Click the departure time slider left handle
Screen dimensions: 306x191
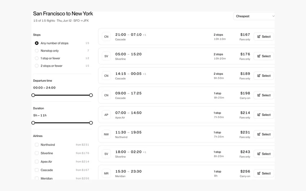33,95
